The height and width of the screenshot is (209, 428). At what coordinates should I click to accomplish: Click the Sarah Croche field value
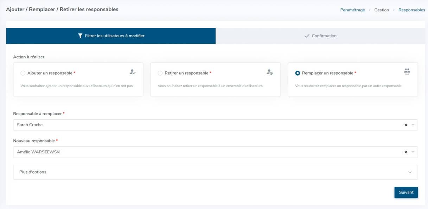click(x=30, y=125)
